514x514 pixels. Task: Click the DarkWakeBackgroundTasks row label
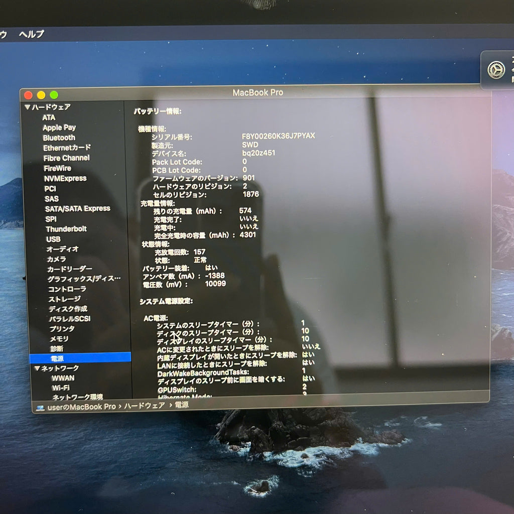(203, 373)
